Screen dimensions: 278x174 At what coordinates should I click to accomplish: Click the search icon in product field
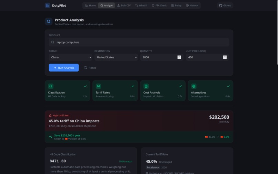point(53,42)
